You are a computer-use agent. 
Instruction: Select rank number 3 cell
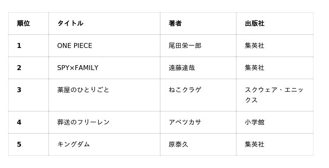coord(19,90)
